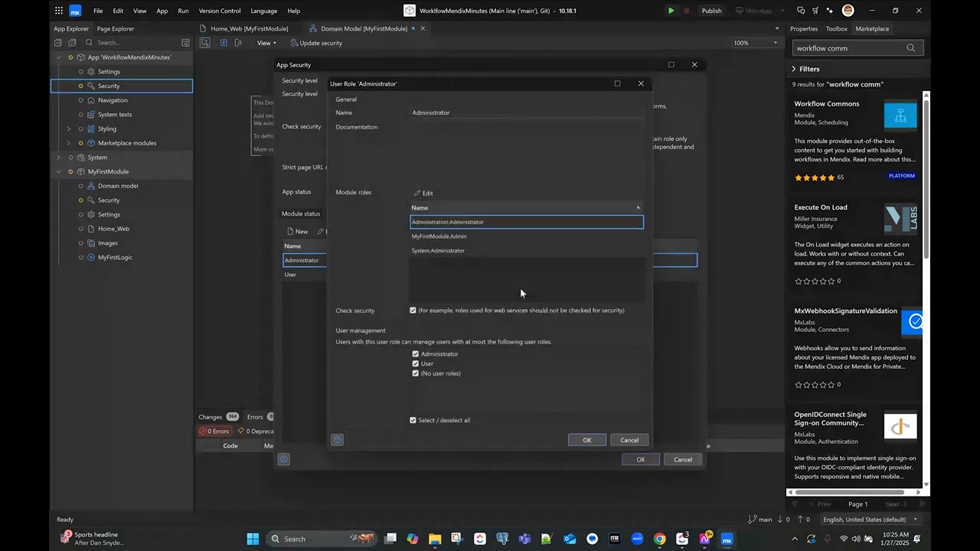Expand the Styling tree node
Screen dimensions: 980x551
[x=69, y=129]
